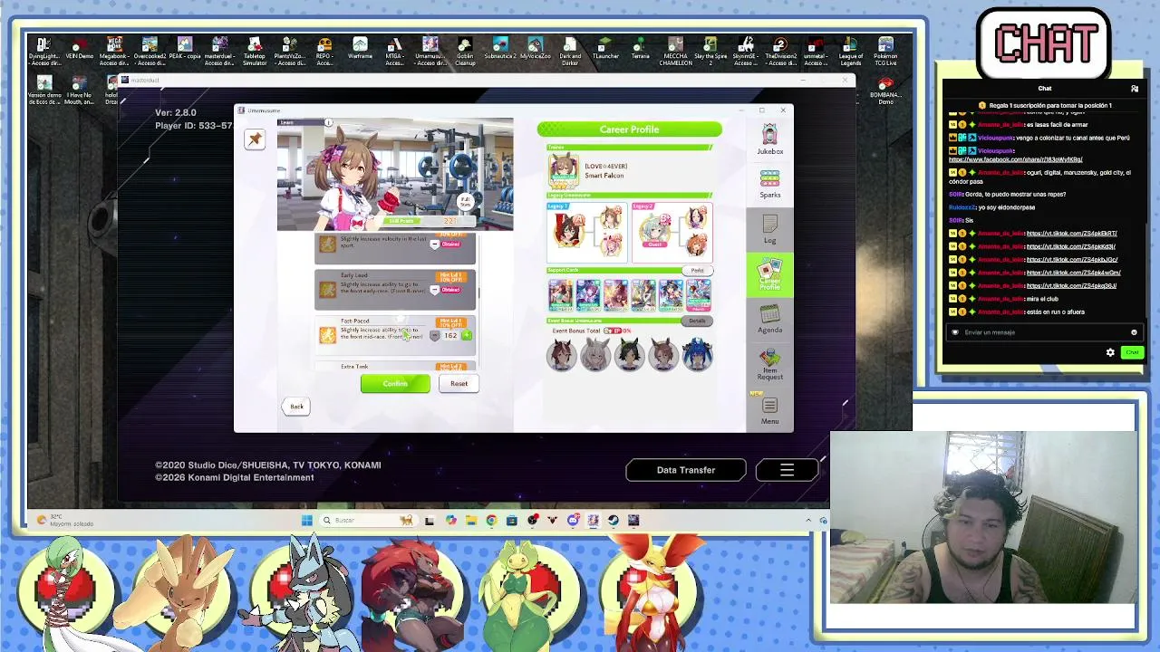1160x652 pixels.
Task: Open Steam from the taskbar
Action: (614, 520)
